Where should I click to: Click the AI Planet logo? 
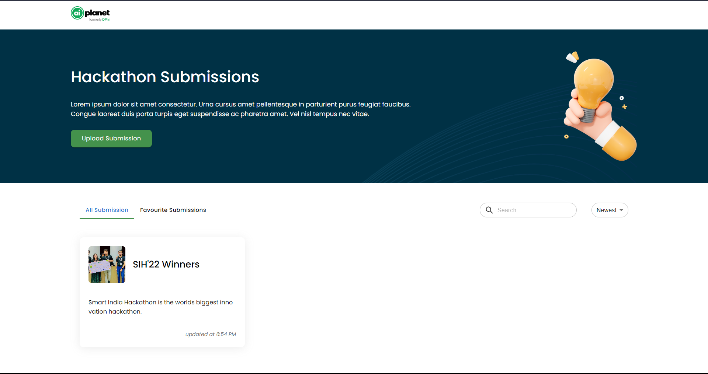coord(90,14)
